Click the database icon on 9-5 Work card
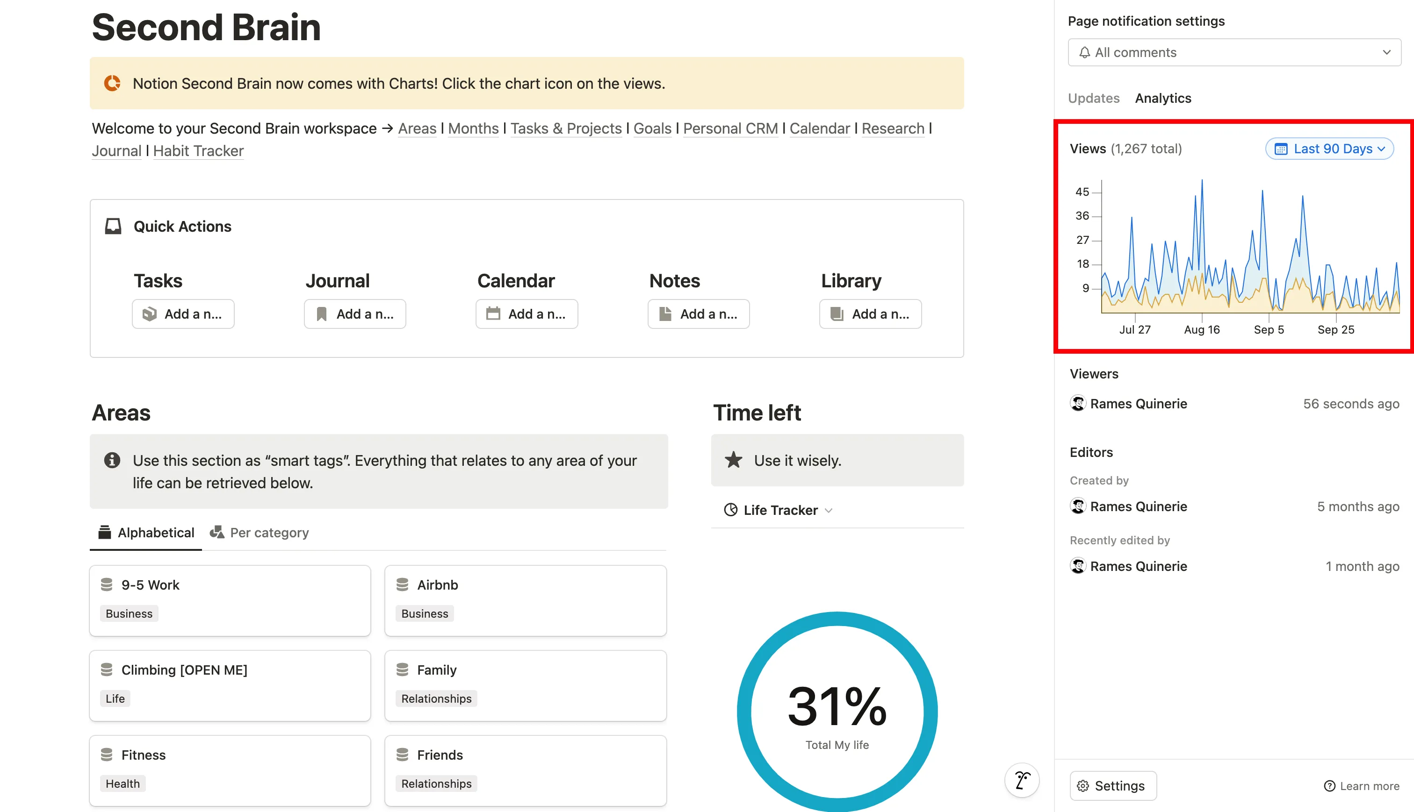1414x812 pixels. tap(107, 584)
